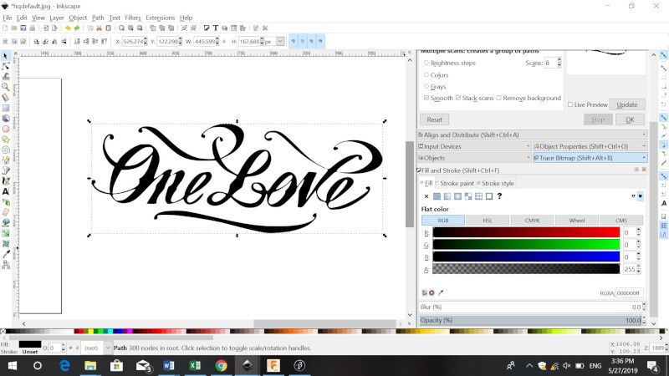669x376 pixels.
Task: Select the Dropper color picker tool
Action: tap(6, 253)
